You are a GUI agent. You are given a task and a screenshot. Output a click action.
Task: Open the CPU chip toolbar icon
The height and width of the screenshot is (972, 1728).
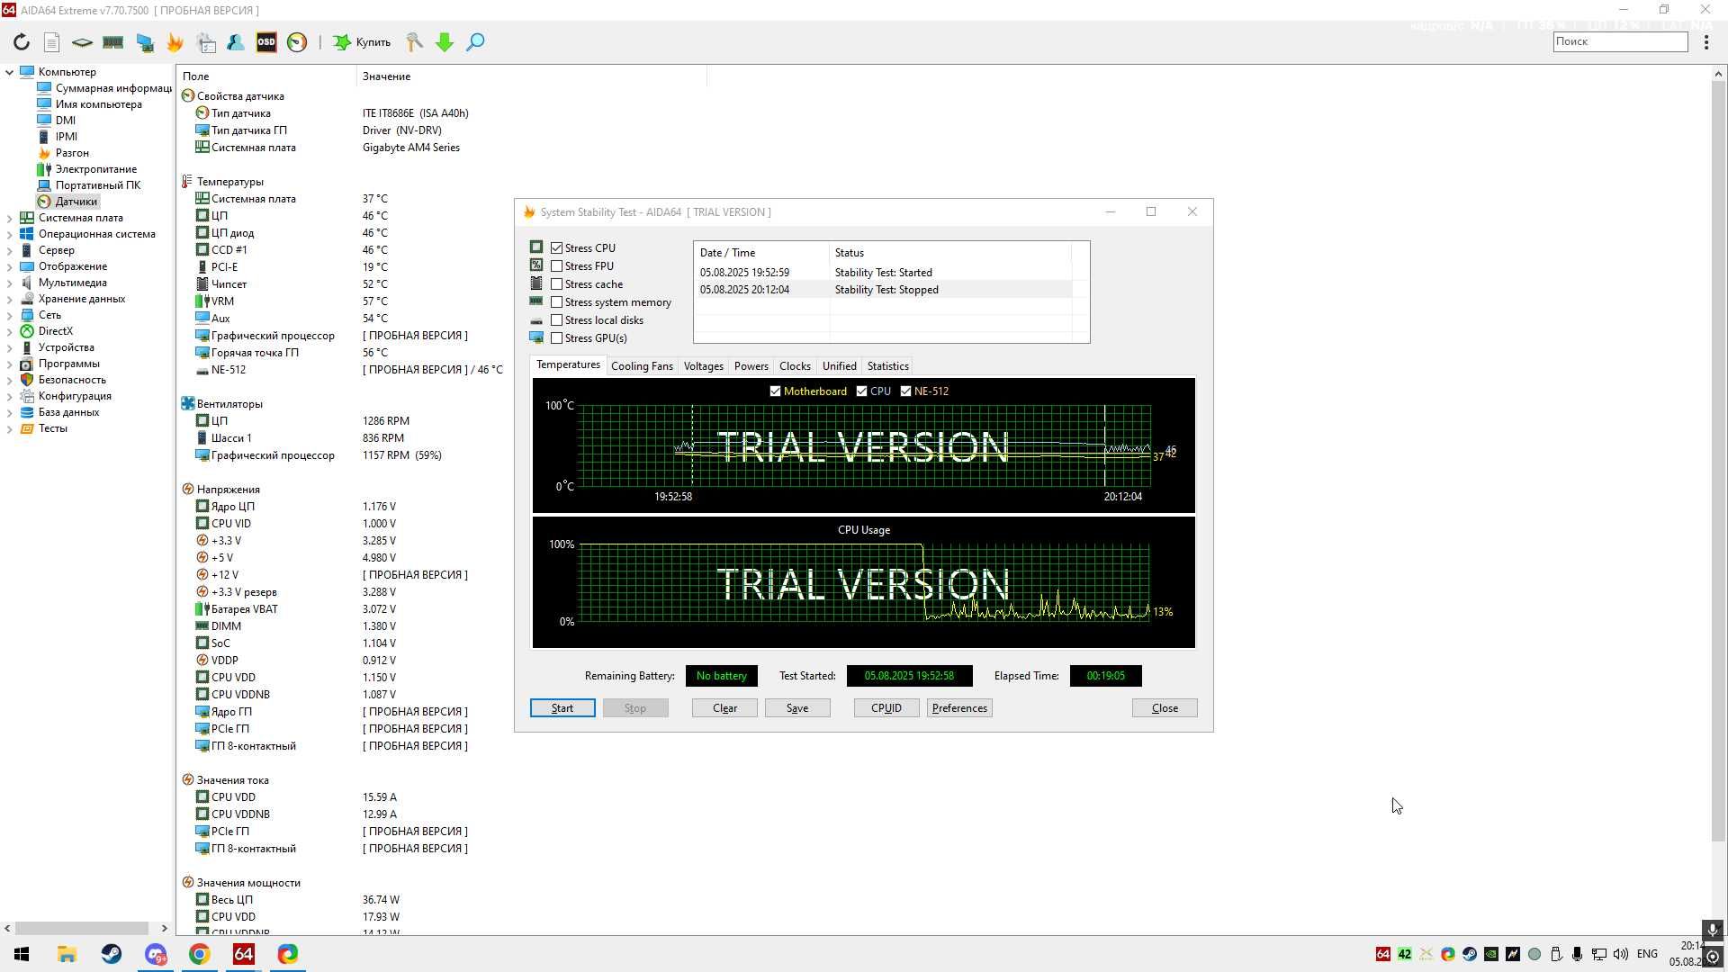click(82, 42)
